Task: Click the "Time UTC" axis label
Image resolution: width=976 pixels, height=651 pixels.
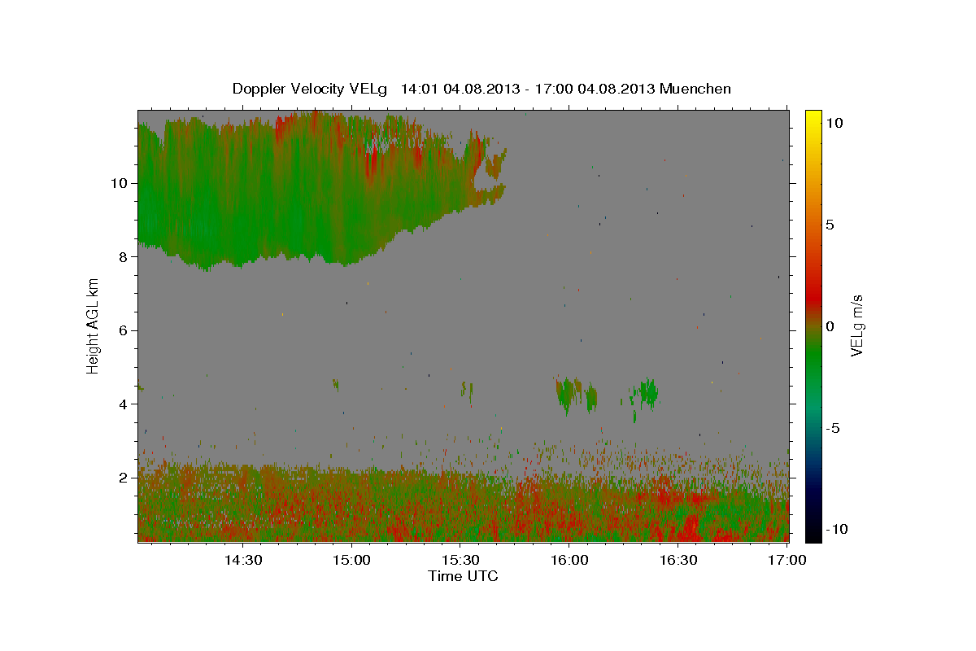Action: (x=463, y=576)
